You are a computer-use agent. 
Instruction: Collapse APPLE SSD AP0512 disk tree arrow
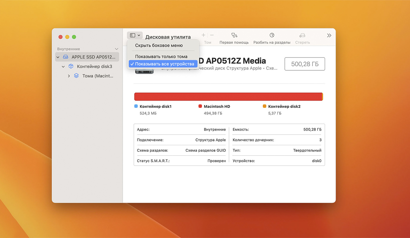58,57
